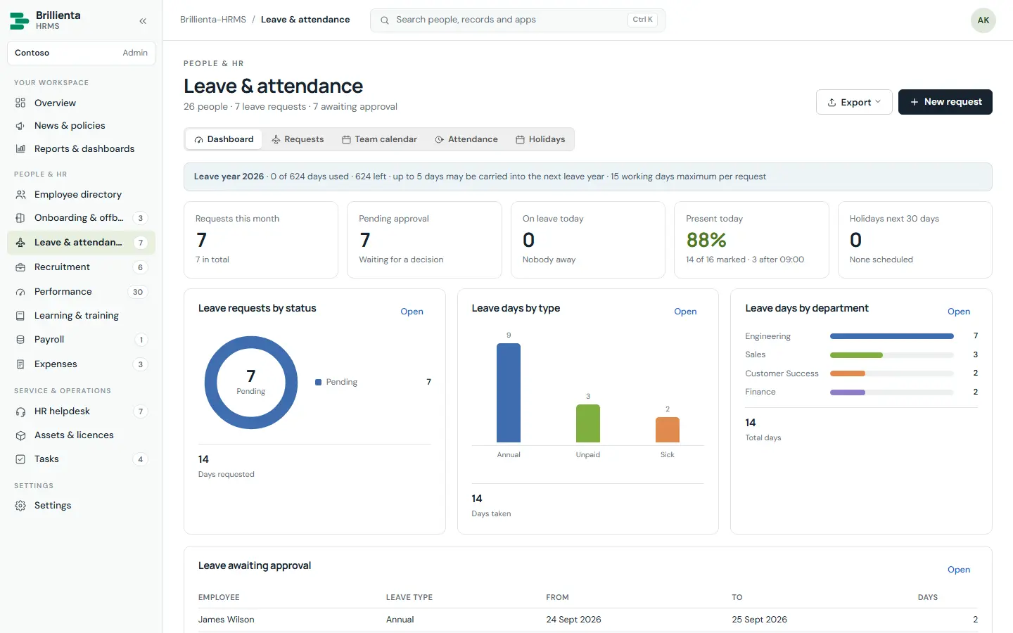The image size is (1013, 633).
Task: Open the Leave awaiting approval list link
Action: [x=959, y=570]
